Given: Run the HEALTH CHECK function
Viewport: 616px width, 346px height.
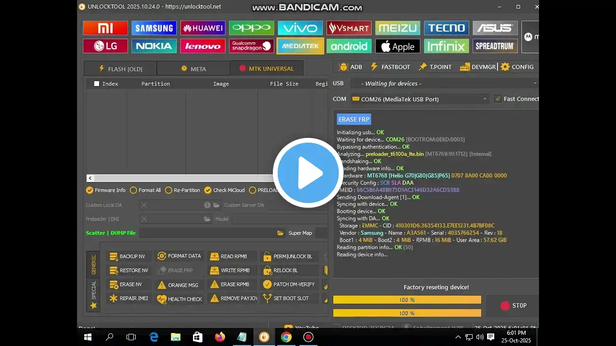Looking at the screenshot, I should click(180, 299).
